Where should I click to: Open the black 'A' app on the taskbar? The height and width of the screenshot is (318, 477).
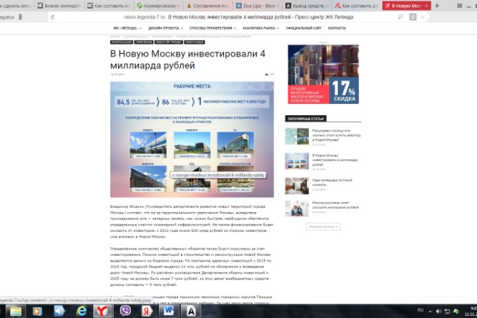pyautogui.click(x=191, y=311)
